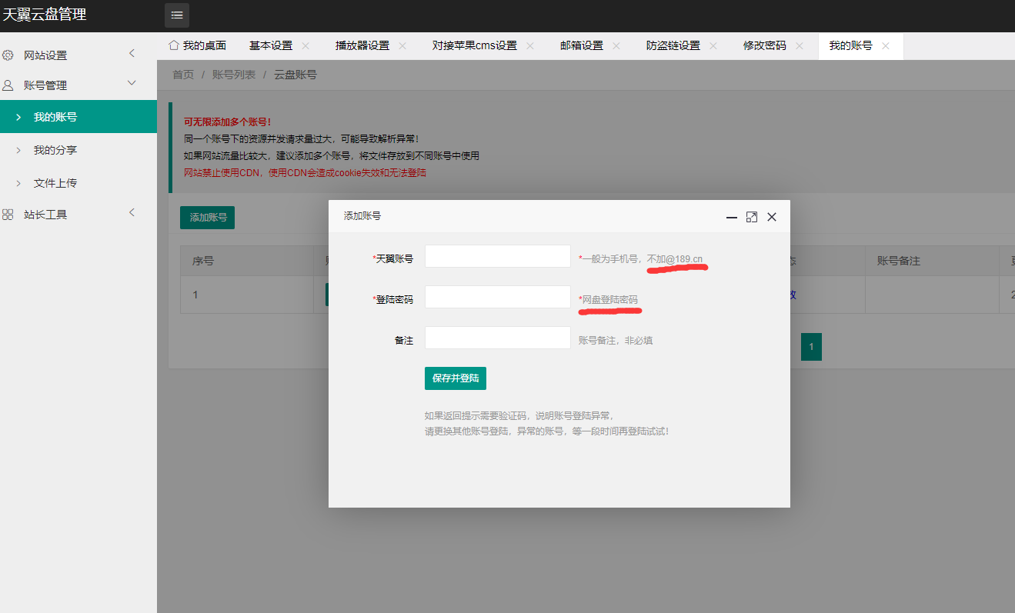Click the gear icon beside 网站设置

(8, 55)
